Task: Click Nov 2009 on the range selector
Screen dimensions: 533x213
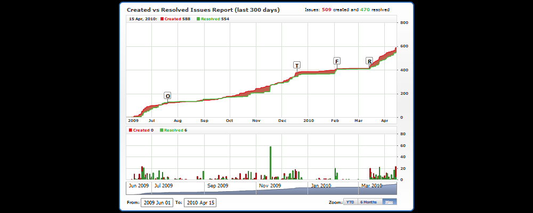Action: pyautogui.click(x=269, y=186)
